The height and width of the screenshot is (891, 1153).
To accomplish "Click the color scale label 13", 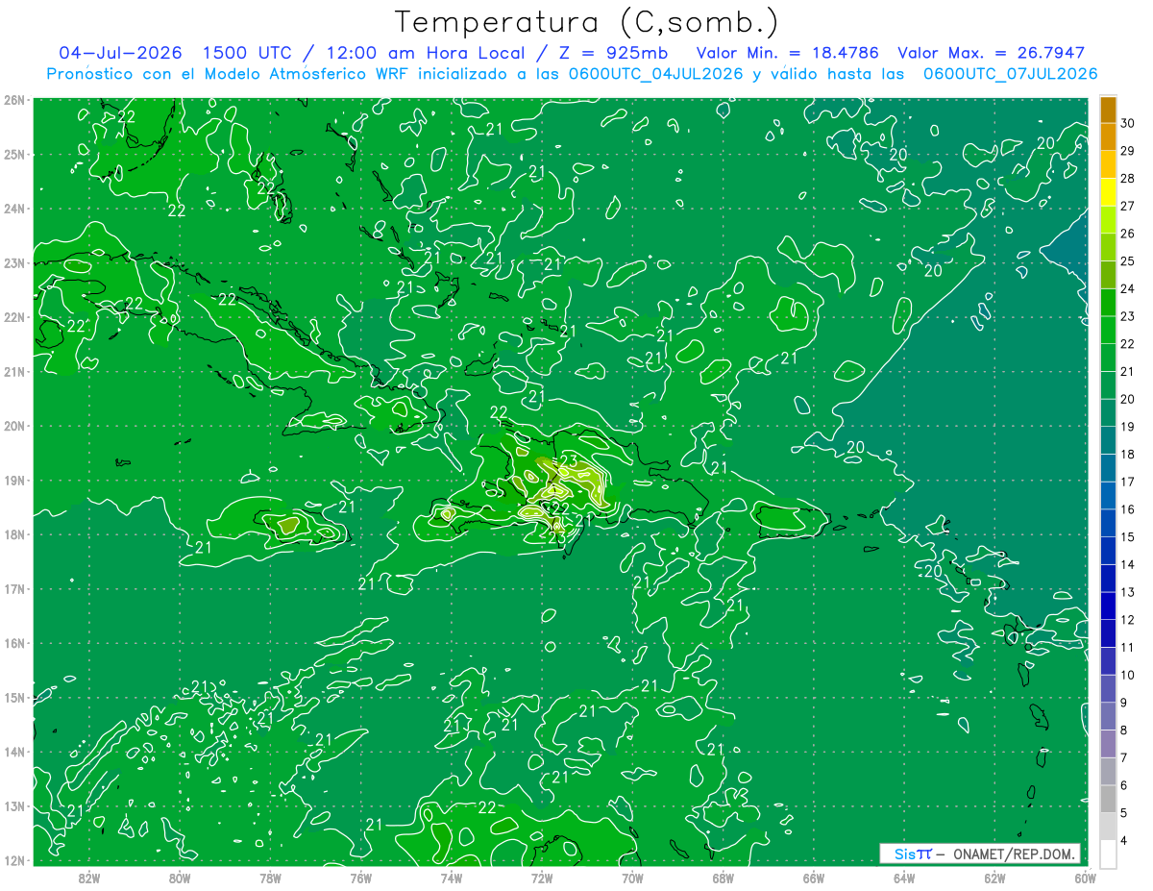I will click(1128, 592).
